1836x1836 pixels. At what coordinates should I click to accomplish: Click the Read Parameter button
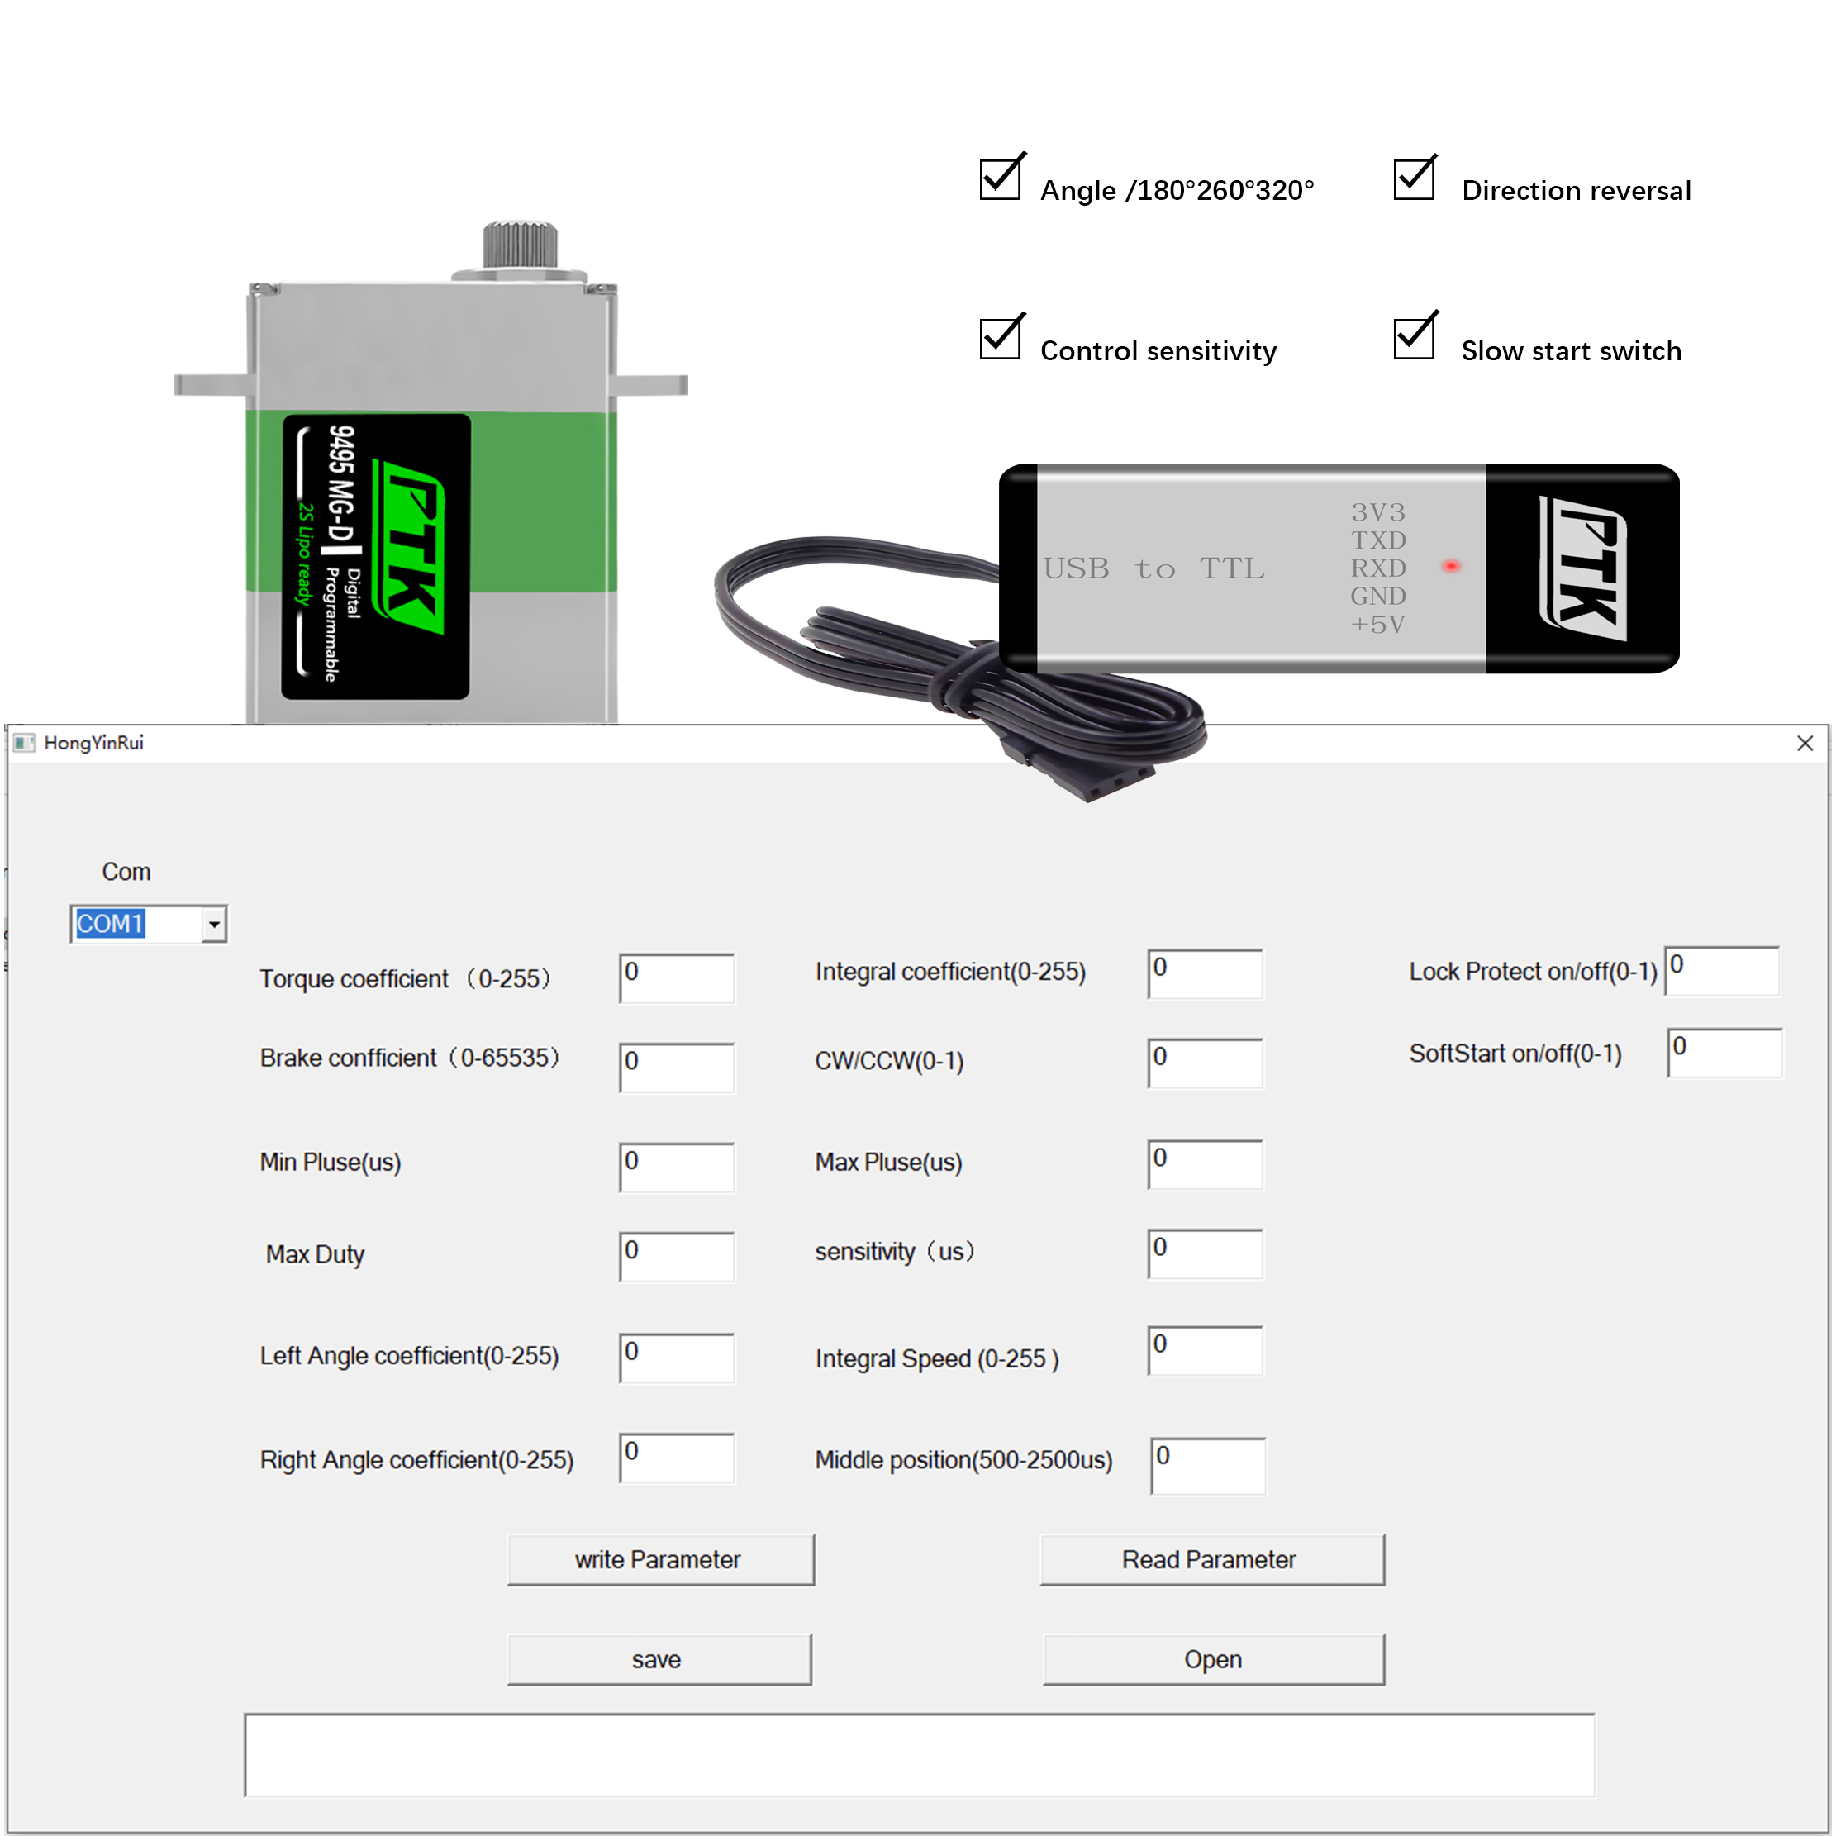tap(1211, 1559)
